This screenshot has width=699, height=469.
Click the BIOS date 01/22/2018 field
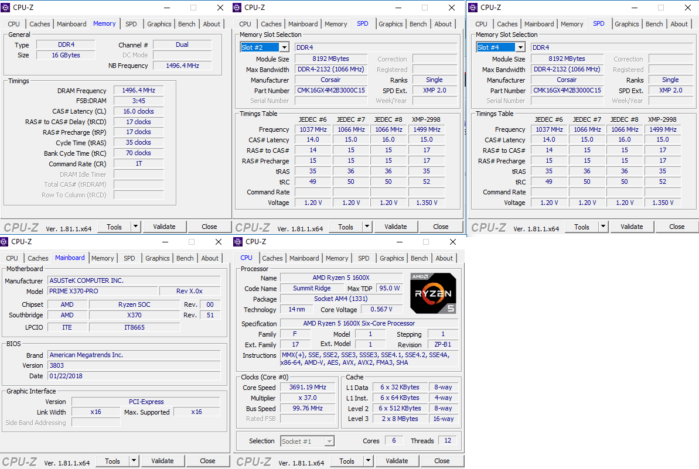pos(134,376)
